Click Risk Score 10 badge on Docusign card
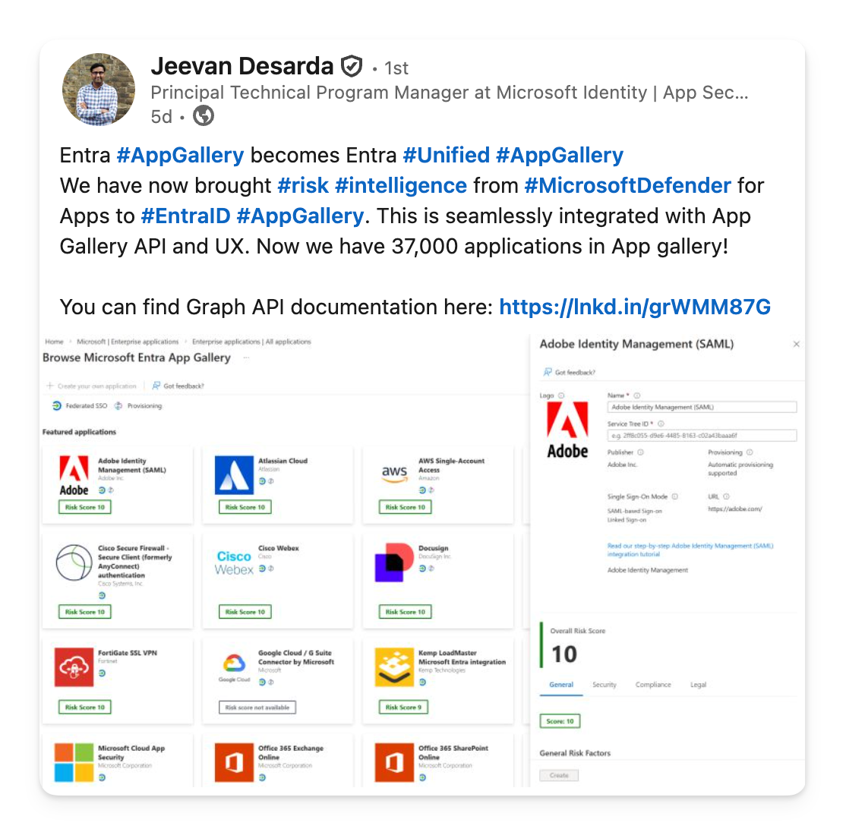Viewport: 846px width, 835px height. click(x=406, y=612)
